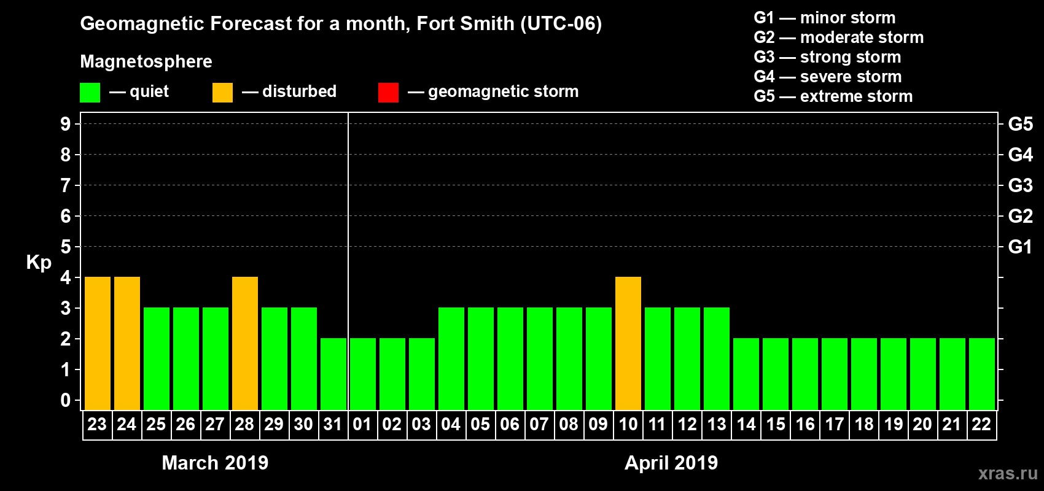The height and width of the screenshot is (491, 1044).
Task: Click the March 2019 month label
Action: 215,463
